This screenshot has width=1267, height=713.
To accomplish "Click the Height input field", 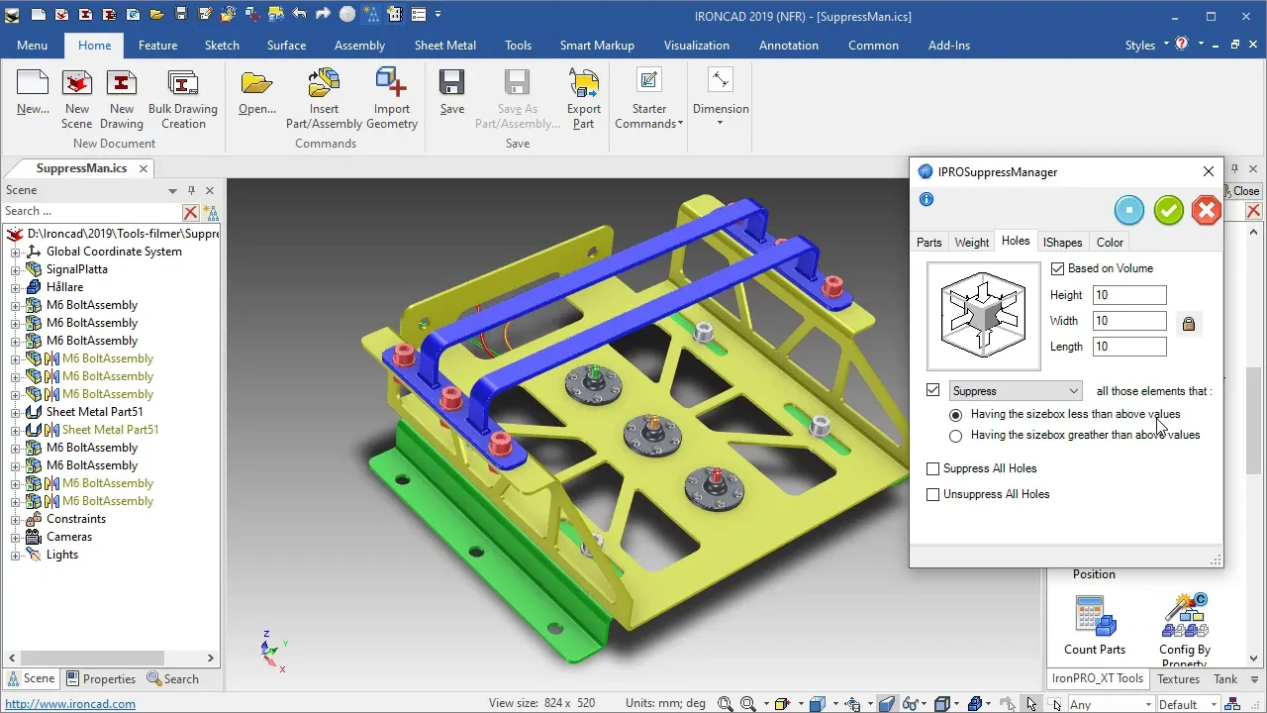I will point(1129,295).
